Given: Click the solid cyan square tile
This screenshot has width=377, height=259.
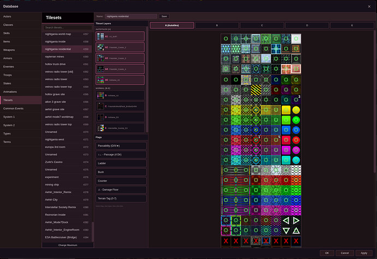Looking at the screenshot, I should pos(286,160).
